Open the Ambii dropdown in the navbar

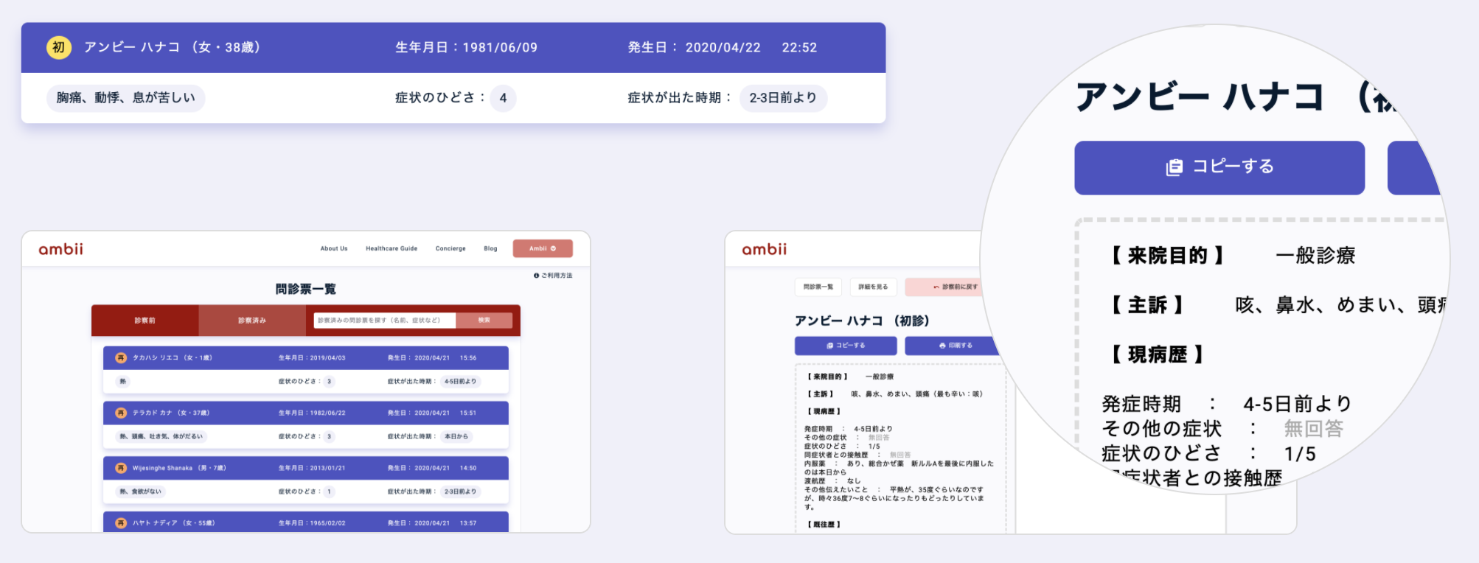(x=543, y=248)
